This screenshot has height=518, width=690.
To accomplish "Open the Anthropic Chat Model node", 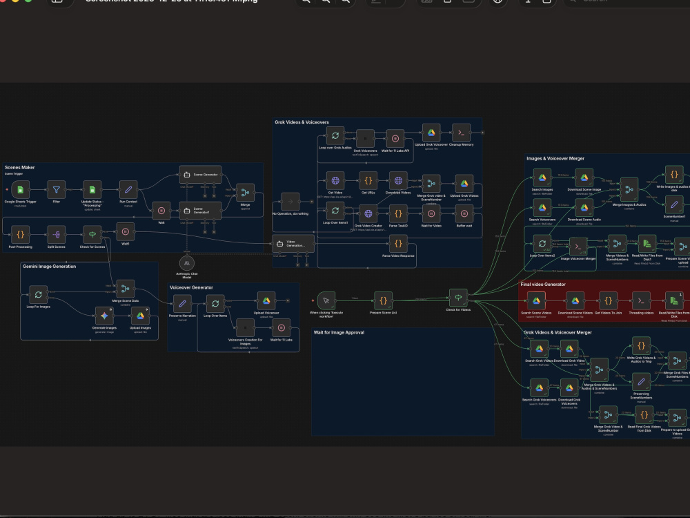I will click(186, 263).
